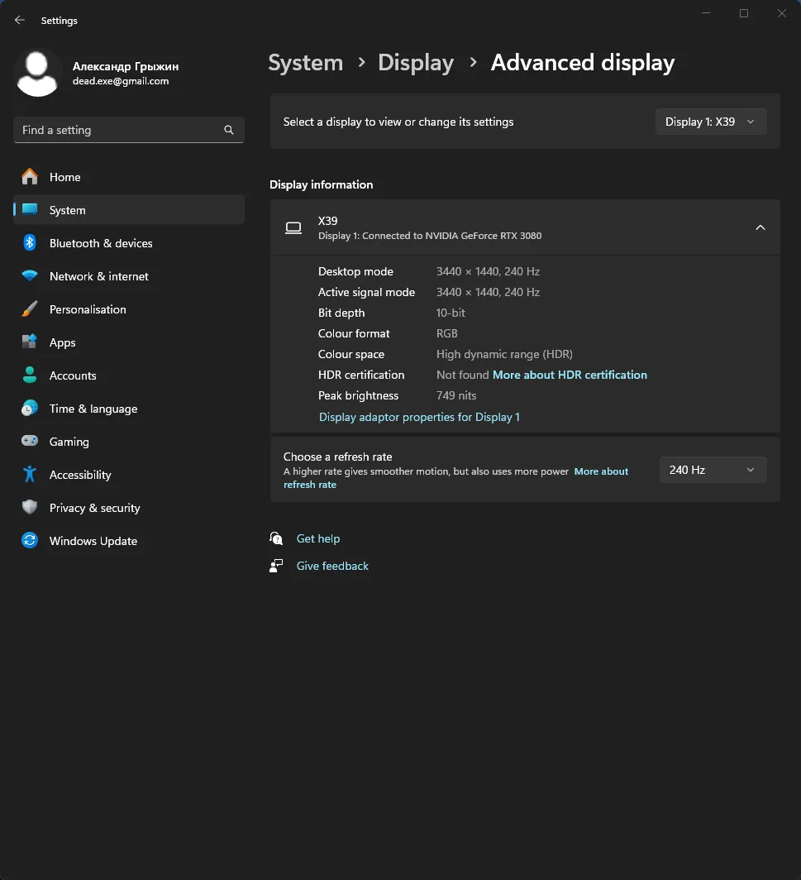This screenshot has width=801, height=880.
Task: Click the Windows Update sync icon
Action: pyautogui.click(x=30, y=541)
